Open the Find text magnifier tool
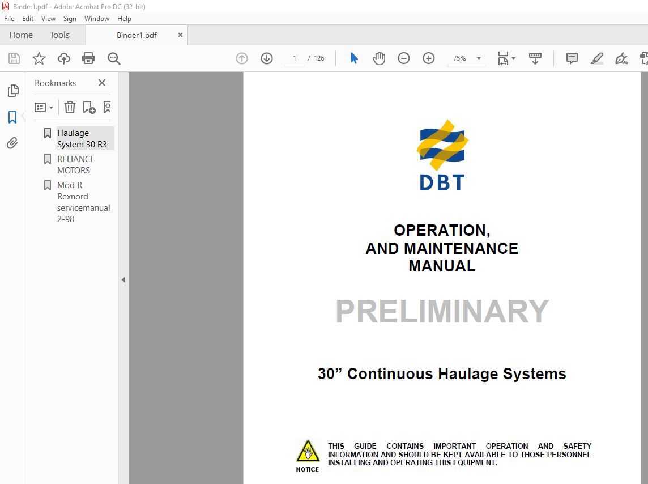 point(114,58)
